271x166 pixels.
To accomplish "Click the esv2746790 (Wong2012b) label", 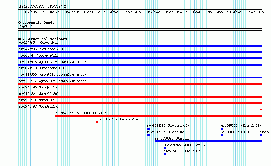I will click(38, 87).
